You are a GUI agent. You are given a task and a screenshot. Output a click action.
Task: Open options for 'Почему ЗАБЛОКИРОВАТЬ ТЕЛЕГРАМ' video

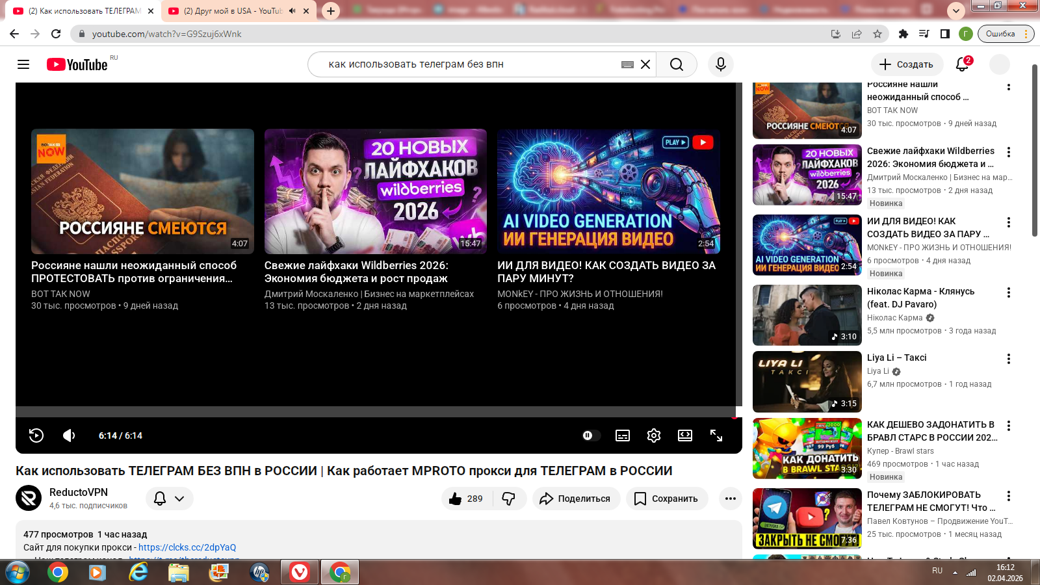point(1009,496)
